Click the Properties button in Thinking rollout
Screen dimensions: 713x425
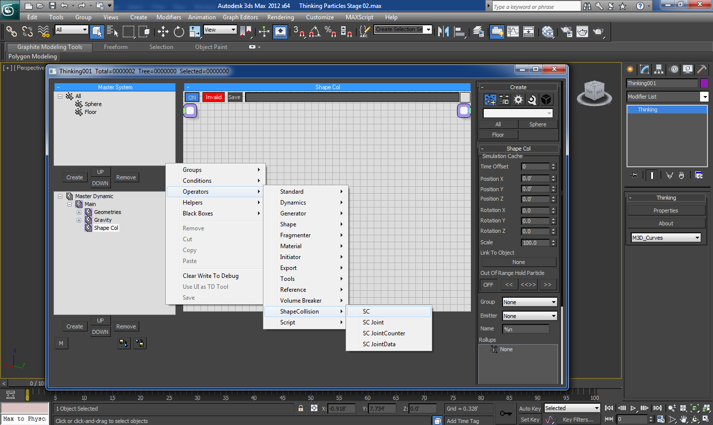[x=665, y=211]
